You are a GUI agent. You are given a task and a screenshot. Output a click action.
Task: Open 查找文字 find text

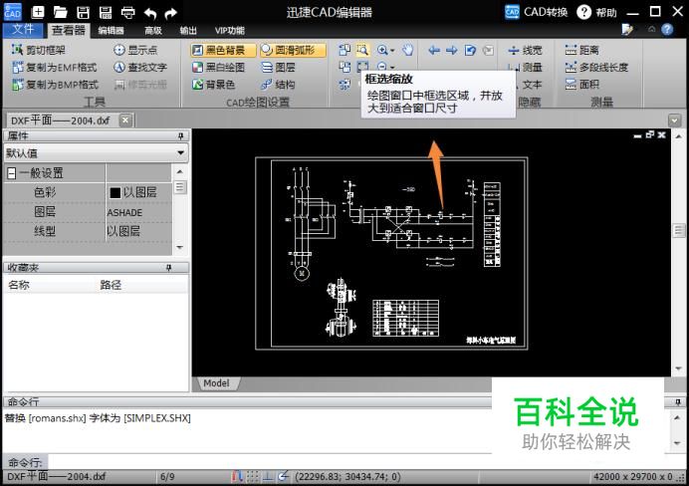click(x=140, y=68)
